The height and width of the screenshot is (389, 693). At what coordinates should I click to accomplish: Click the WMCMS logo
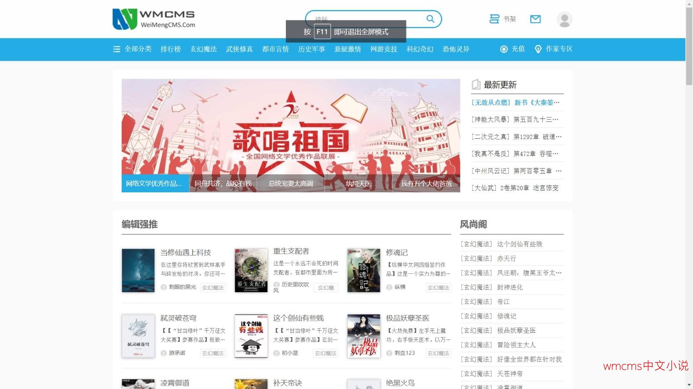tap(154, 19)
